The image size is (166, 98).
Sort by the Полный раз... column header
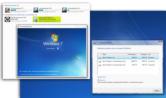click(132, 54)
